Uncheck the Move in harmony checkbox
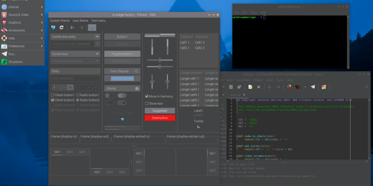Screen dimensions: 373x186 tap(147, 96)
